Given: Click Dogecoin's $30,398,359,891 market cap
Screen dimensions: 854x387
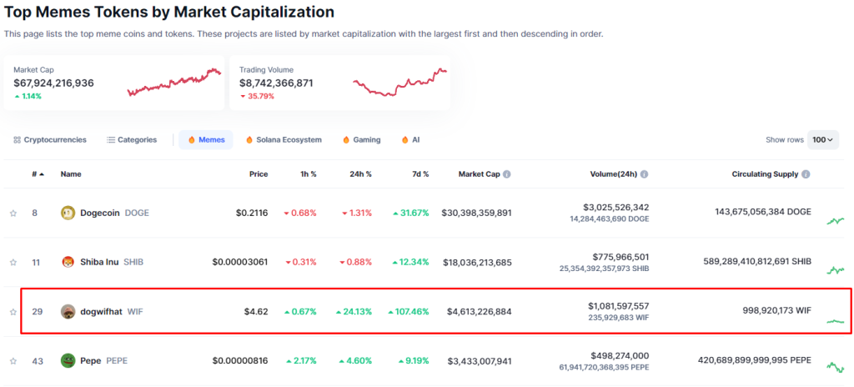Looking at the screenshot, I should pos(476,213).
